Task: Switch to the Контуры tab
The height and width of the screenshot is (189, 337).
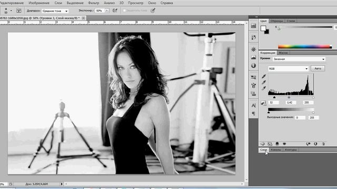Action: (291, 150)
